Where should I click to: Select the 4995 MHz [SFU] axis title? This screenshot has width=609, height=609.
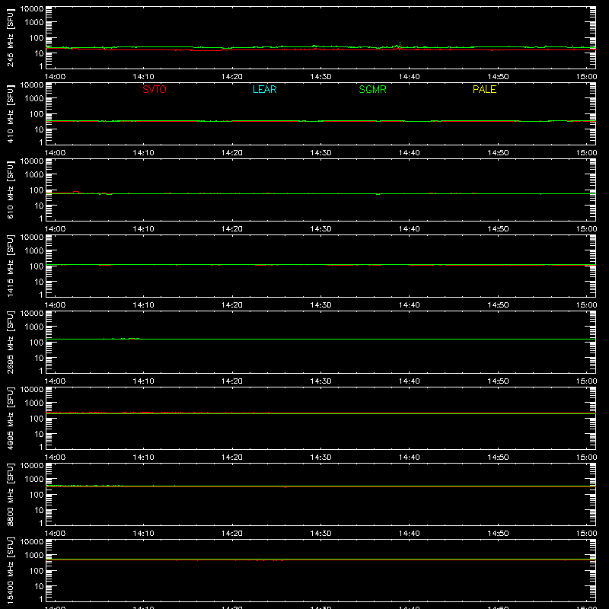10,418
